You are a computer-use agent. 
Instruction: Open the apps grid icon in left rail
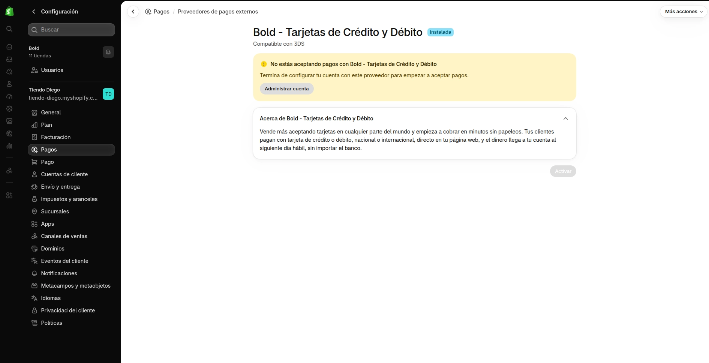tap(9, 195)
